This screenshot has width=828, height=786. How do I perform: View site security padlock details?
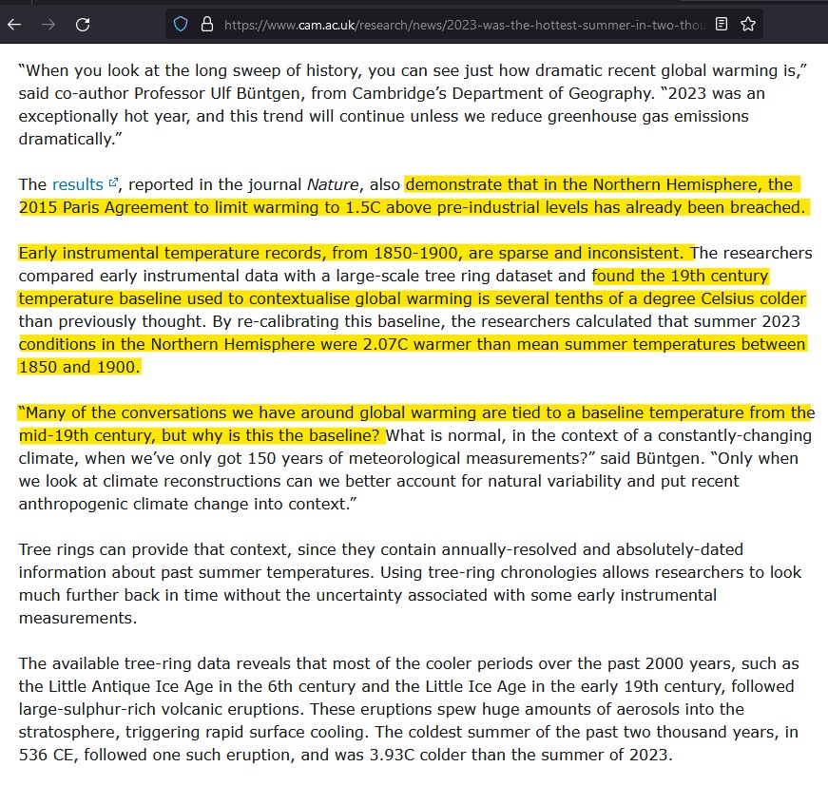click(207, 25)
